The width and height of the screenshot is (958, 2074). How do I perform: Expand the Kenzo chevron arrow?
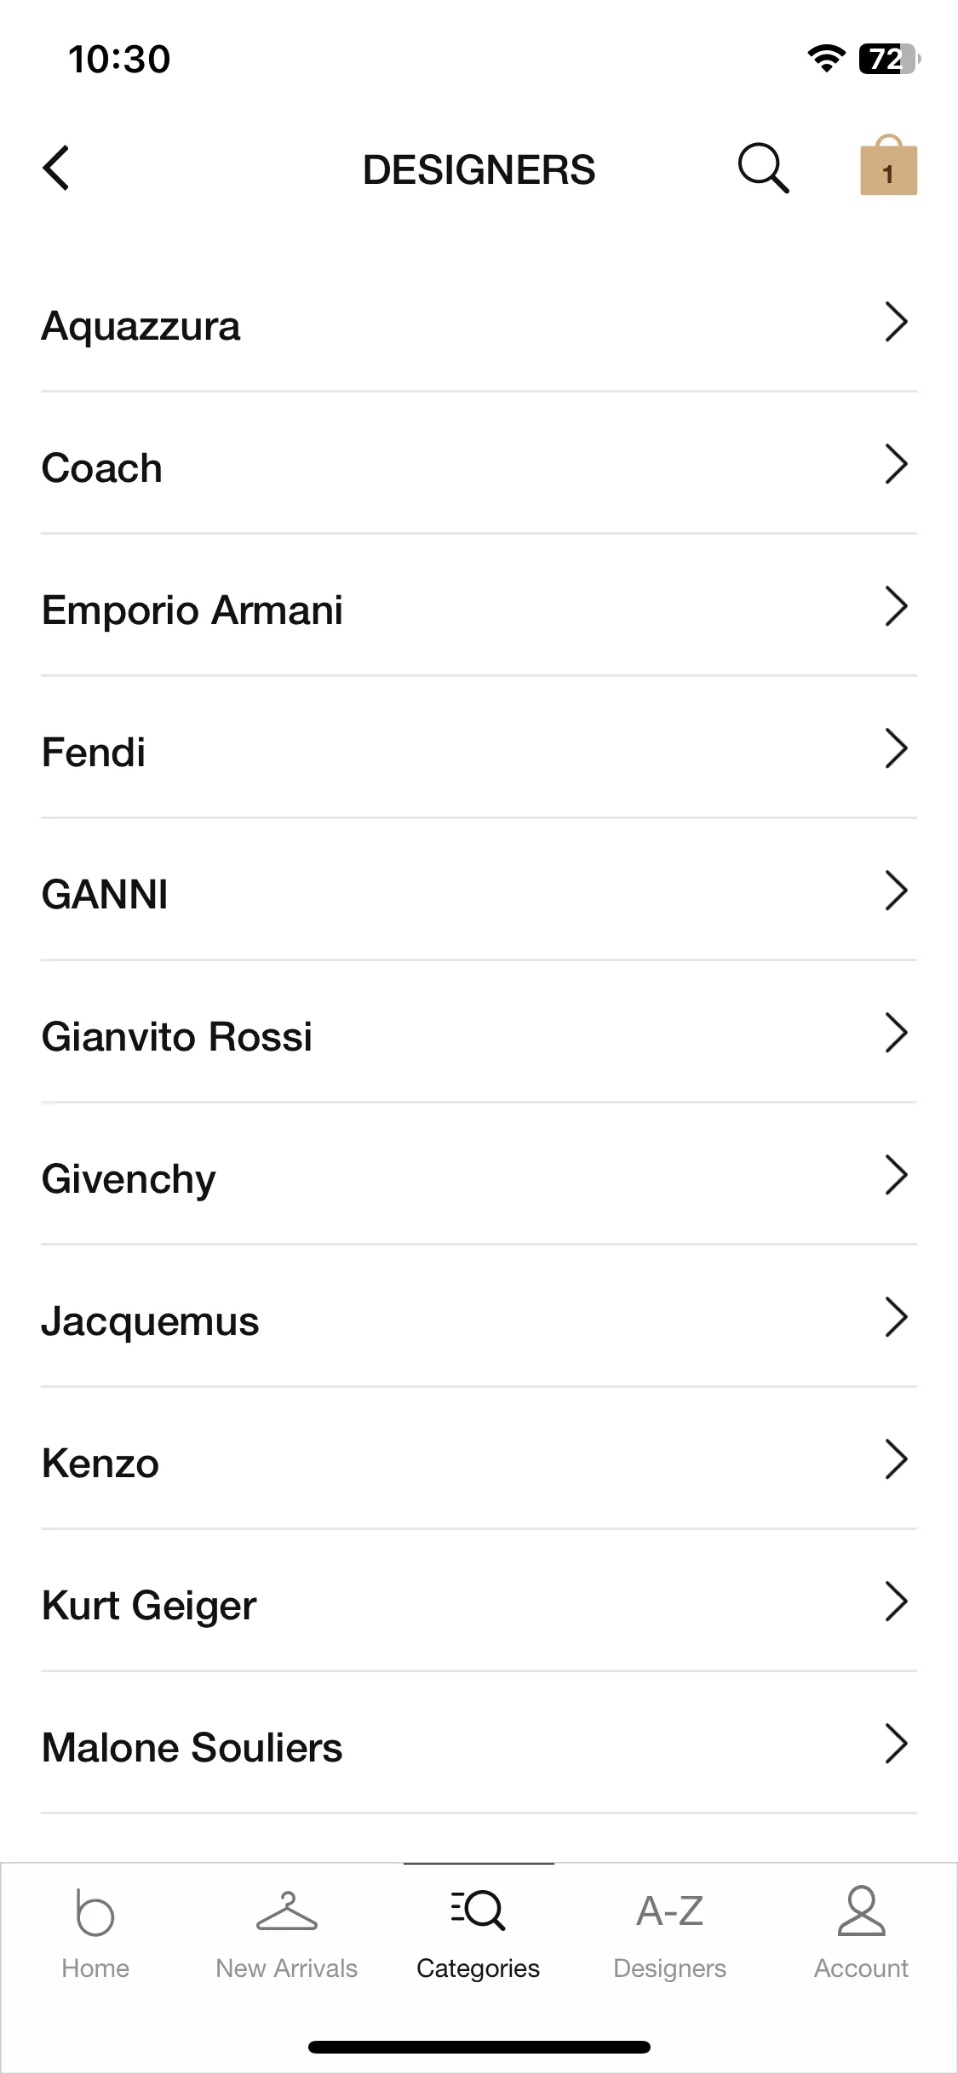[x=896, y=1459]
